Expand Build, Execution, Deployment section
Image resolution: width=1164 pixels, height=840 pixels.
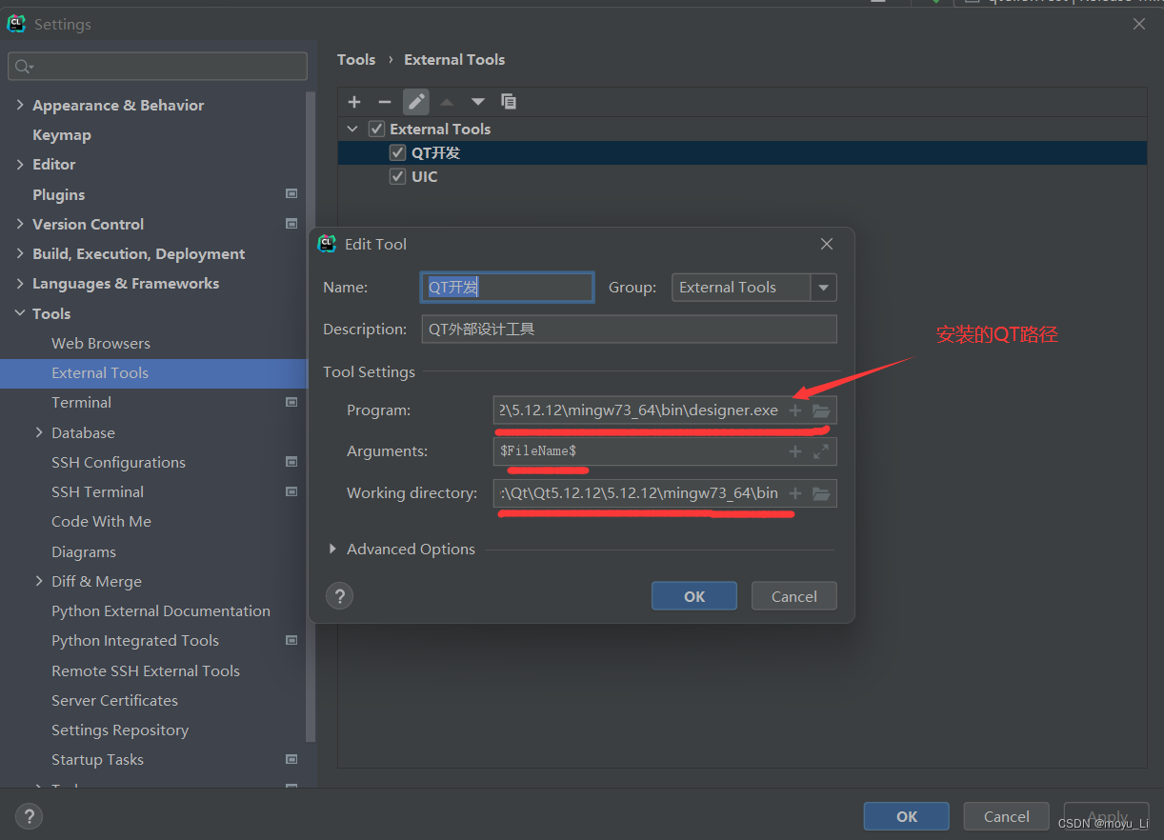20,253
